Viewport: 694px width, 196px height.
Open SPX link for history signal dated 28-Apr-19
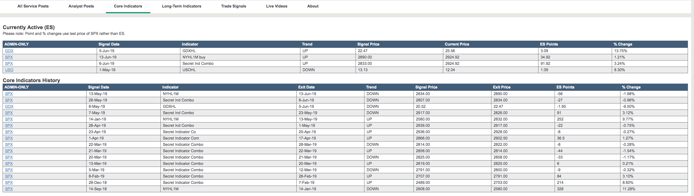click(9, 125)
